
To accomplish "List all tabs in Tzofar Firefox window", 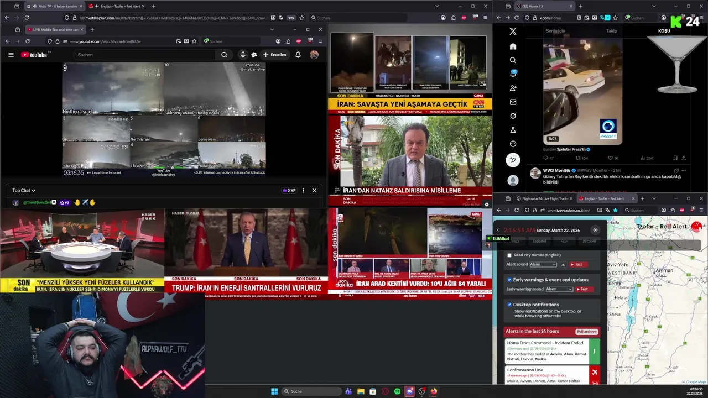I will [654, 198].
